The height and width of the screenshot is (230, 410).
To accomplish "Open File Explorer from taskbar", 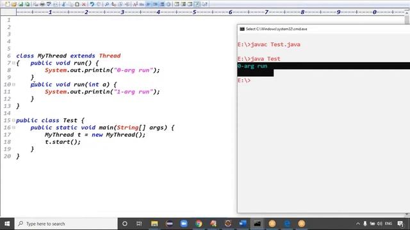I will tap(154, 224).
